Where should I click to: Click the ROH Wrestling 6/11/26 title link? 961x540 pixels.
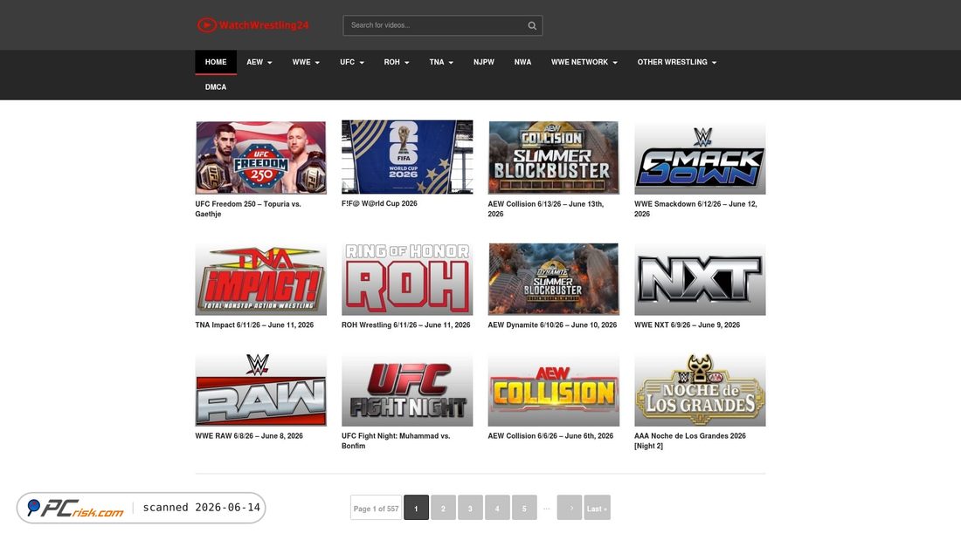pyautogui.click(x=405, y=325)
